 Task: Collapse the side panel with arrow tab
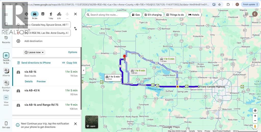84,70
